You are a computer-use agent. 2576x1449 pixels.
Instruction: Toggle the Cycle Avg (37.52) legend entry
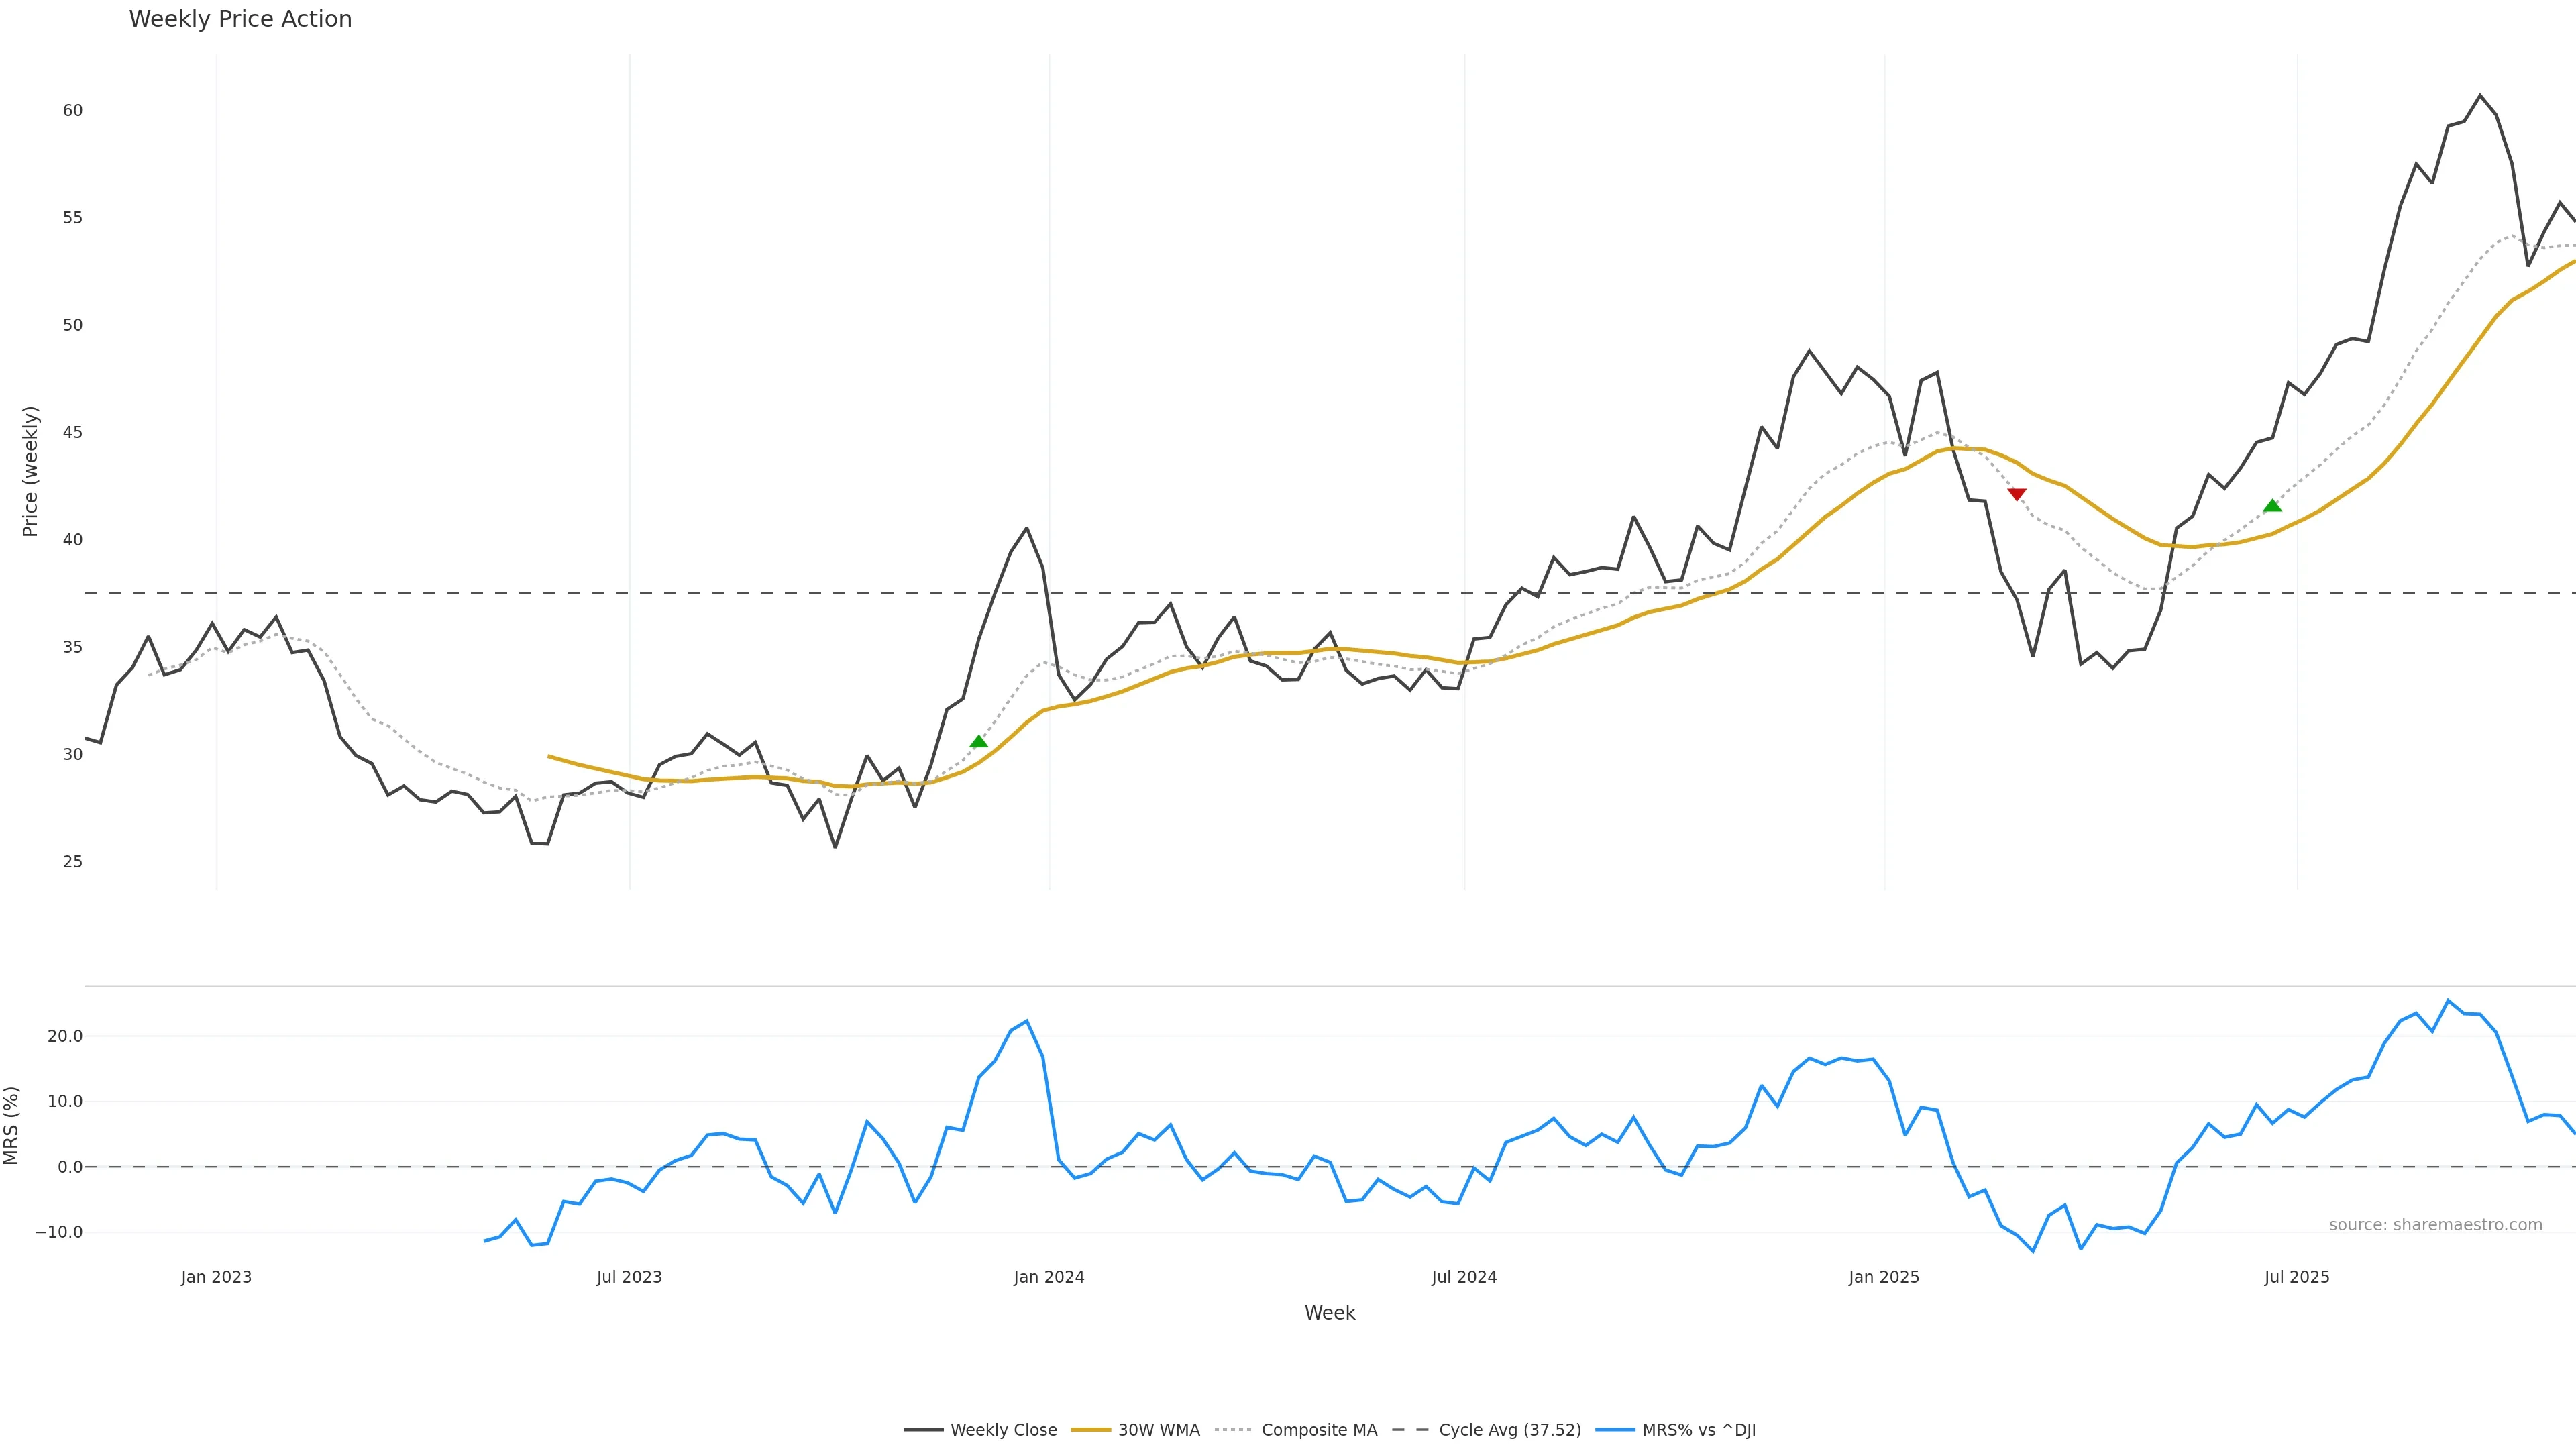[x=1509, y=1430]
